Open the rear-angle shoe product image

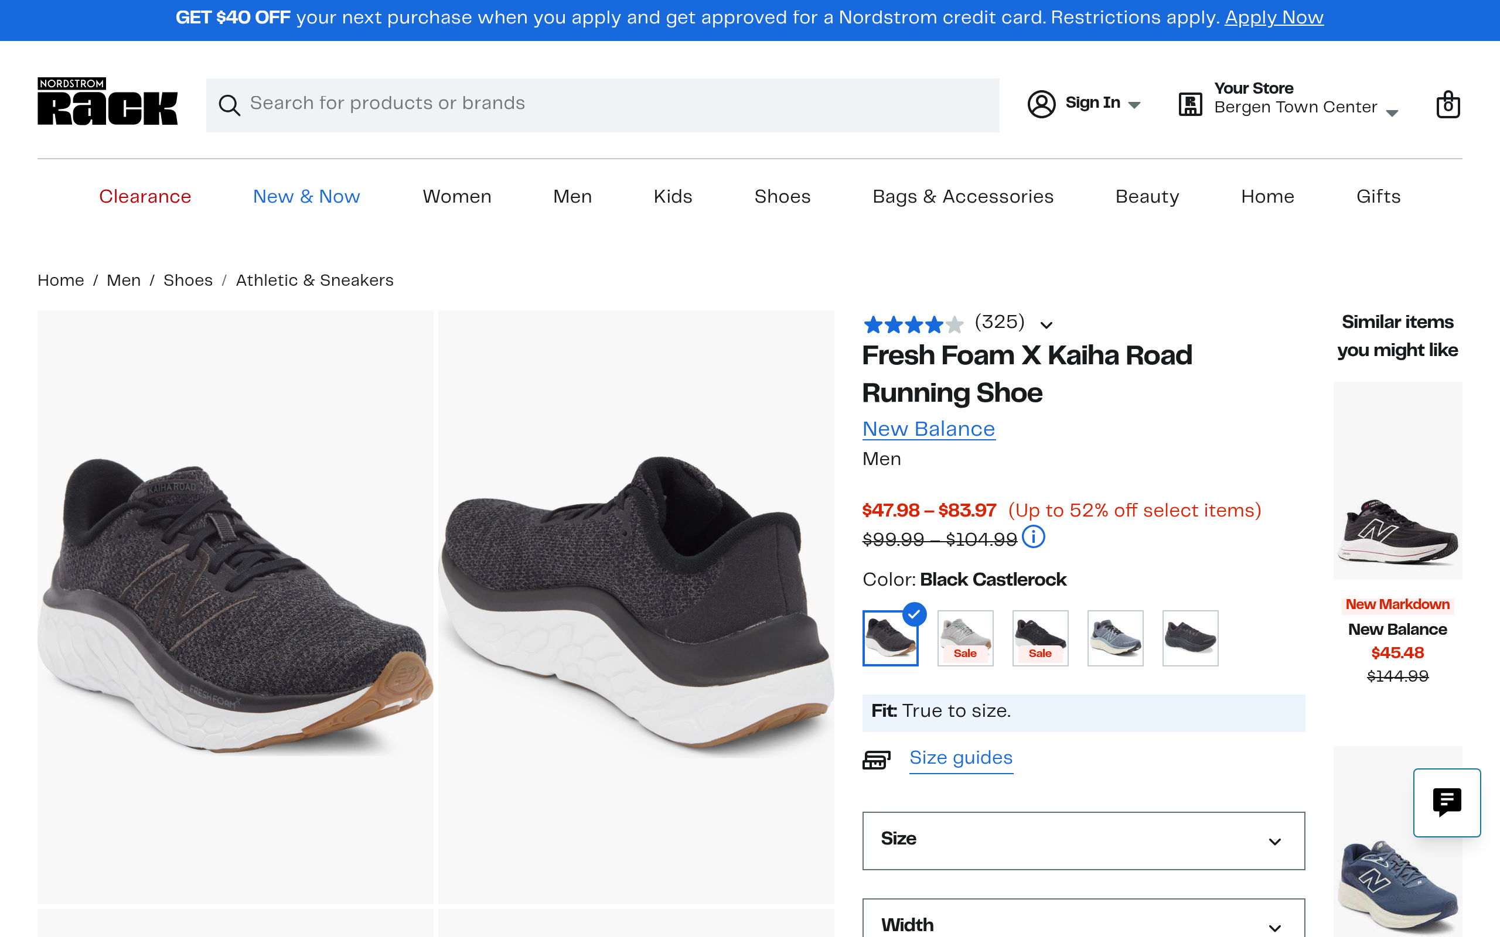click(636, 607)
